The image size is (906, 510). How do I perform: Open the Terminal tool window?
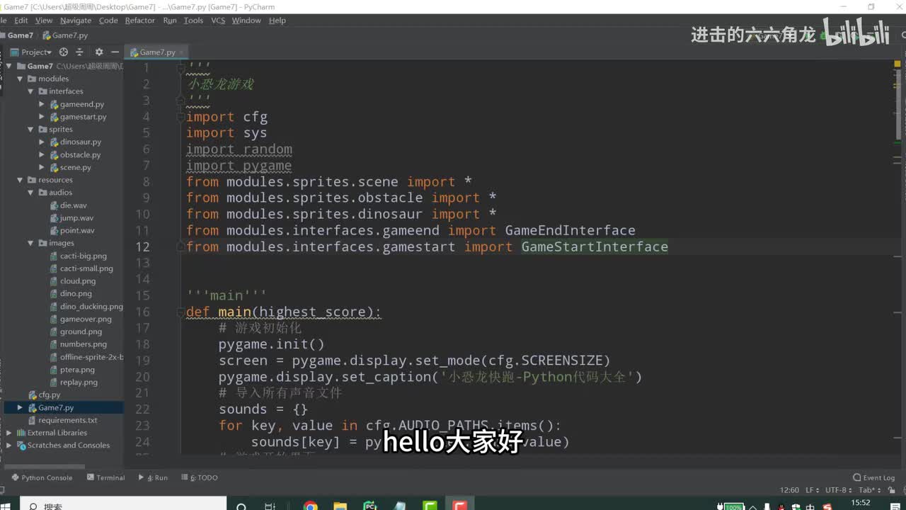click(x=106, y=477)
